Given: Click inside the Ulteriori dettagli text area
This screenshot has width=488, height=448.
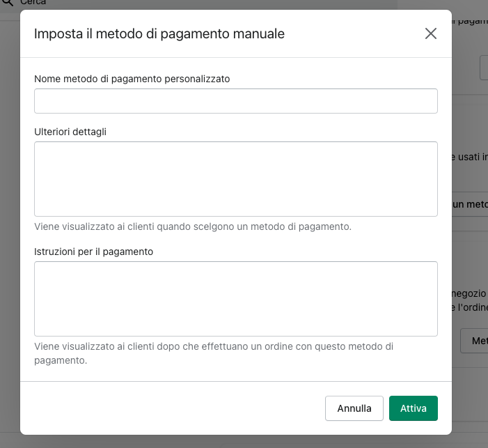Looking at the screenshot, I should click(x=235, y=179).
